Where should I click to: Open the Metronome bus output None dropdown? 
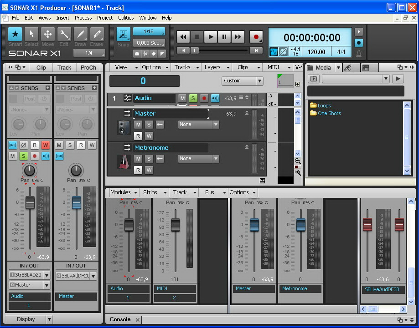click(x=198, y=159)
